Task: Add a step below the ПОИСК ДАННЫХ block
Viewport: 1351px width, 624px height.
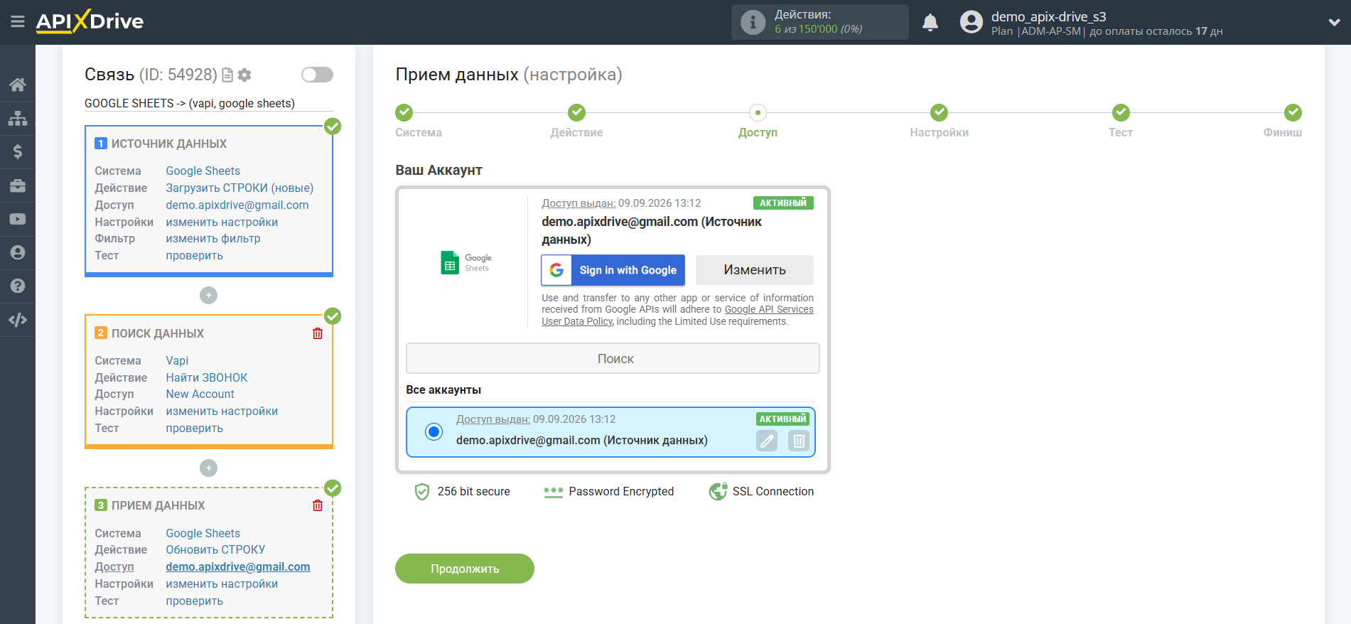Action: click(208, 468)
